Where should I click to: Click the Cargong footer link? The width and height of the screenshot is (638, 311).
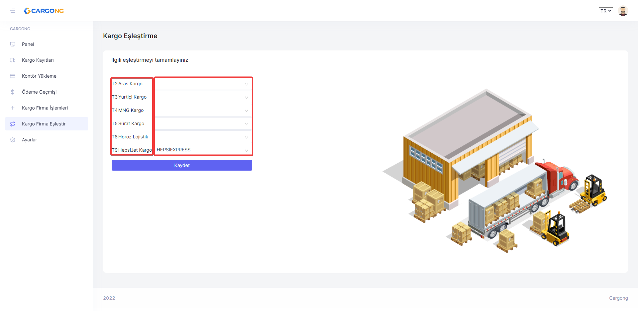click(618, 298)
